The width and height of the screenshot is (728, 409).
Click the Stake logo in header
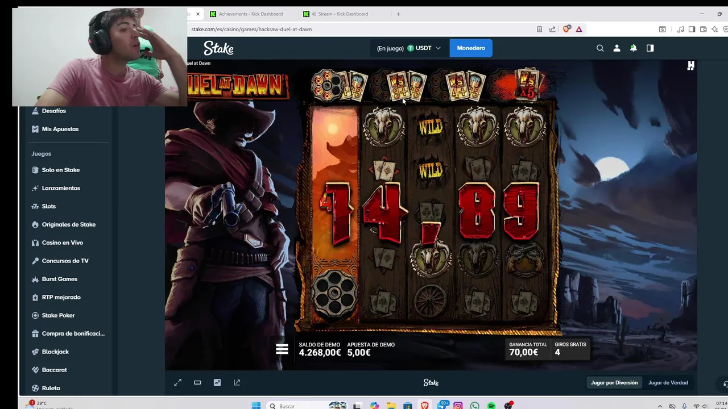click(218, 48)
